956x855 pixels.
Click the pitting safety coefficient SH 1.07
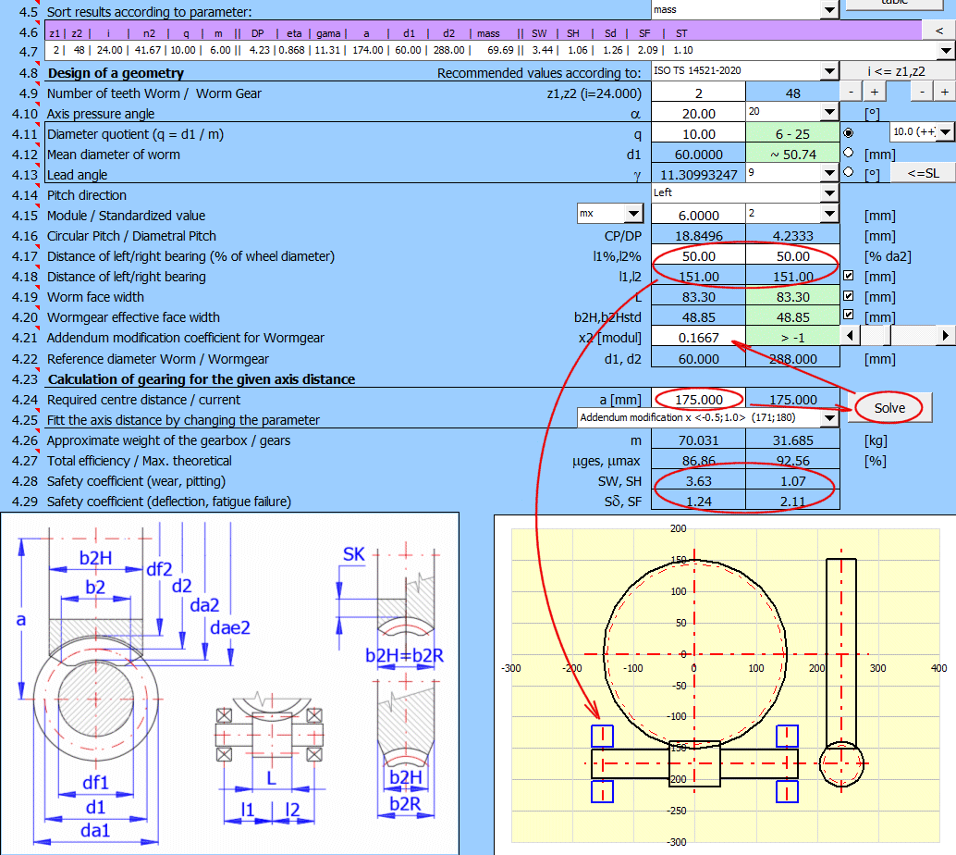click(792, 481)
